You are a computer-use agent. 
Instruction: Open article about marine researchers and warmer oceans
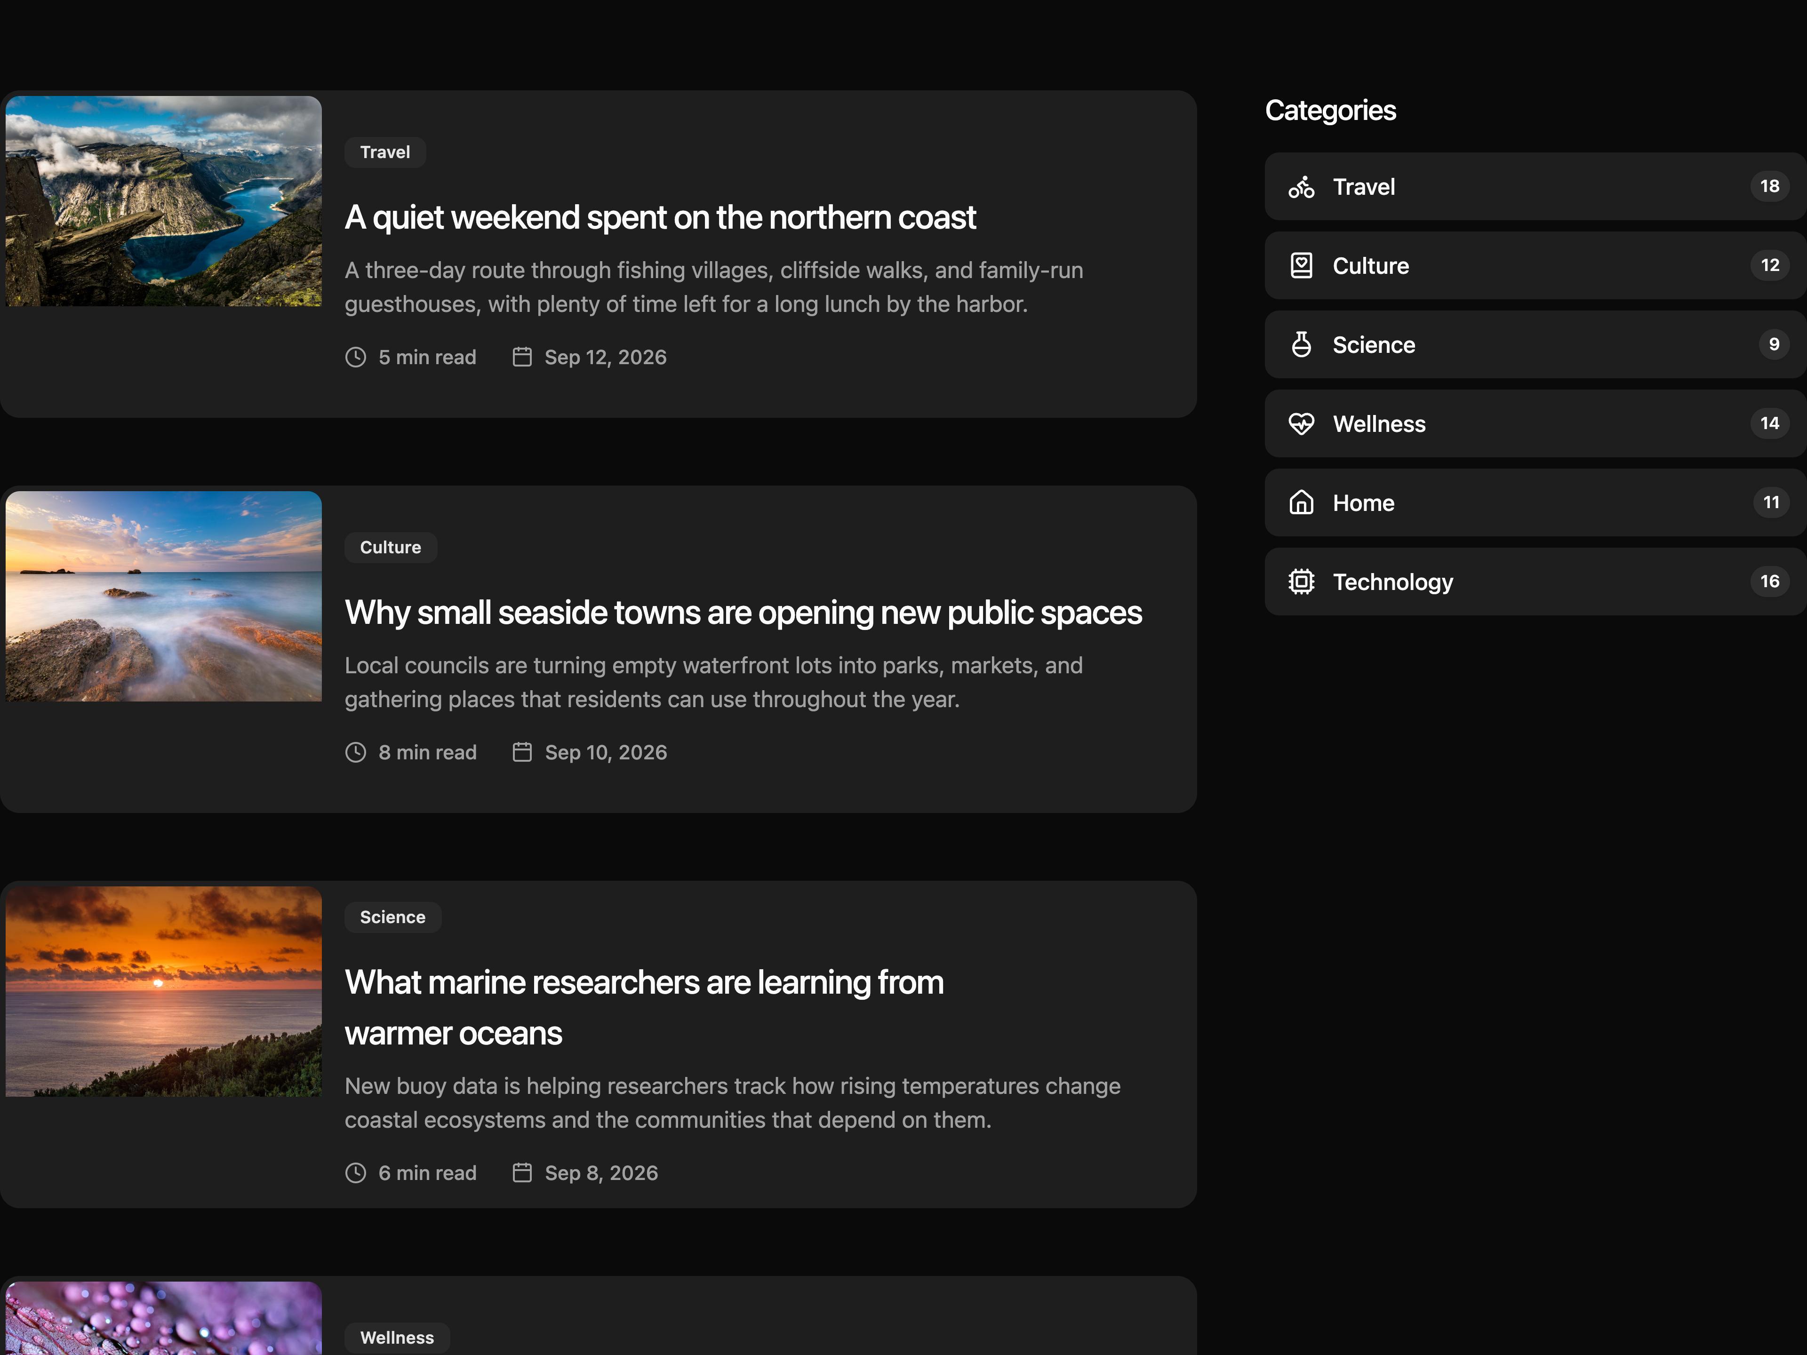coord(644,1008)
